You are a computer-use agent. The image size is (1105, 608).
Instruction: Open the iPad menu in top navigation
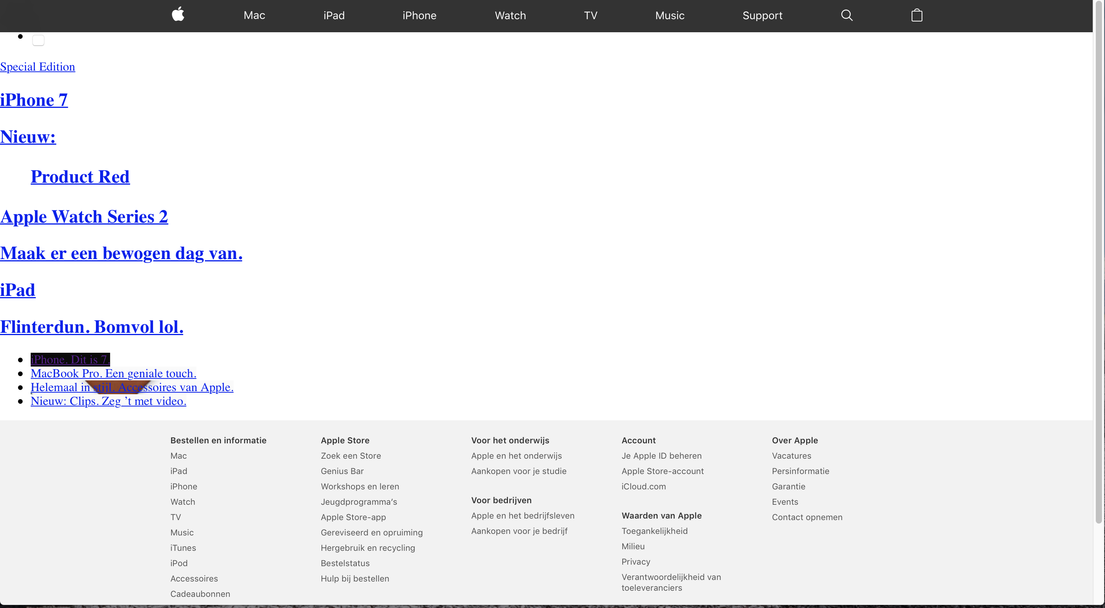334,15
